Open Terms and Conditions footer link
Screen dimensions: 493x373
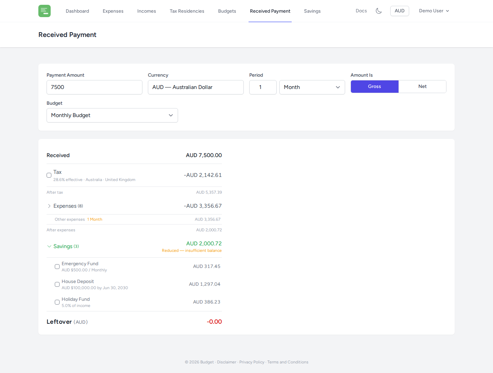[288, 362]
